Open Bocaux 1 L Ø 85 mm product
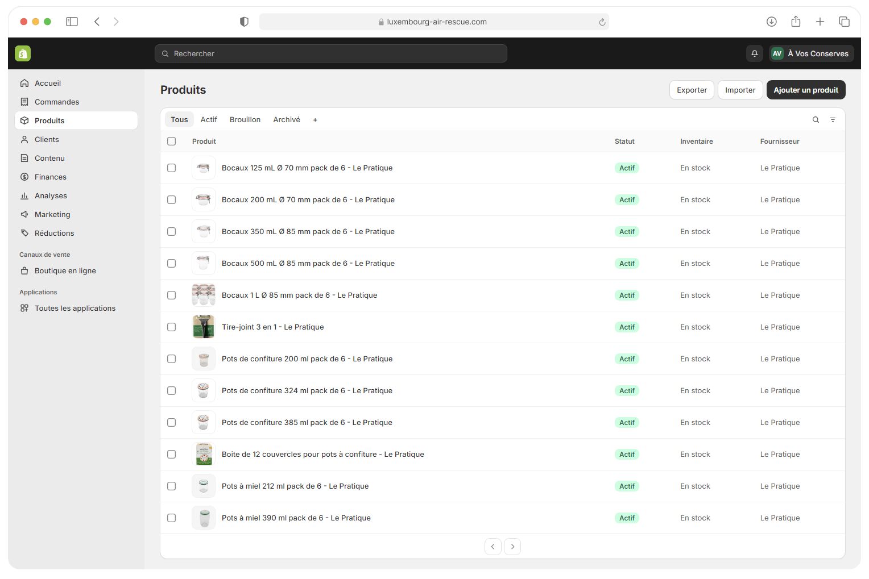Screen dimensions: 869x579 [300, 295]
